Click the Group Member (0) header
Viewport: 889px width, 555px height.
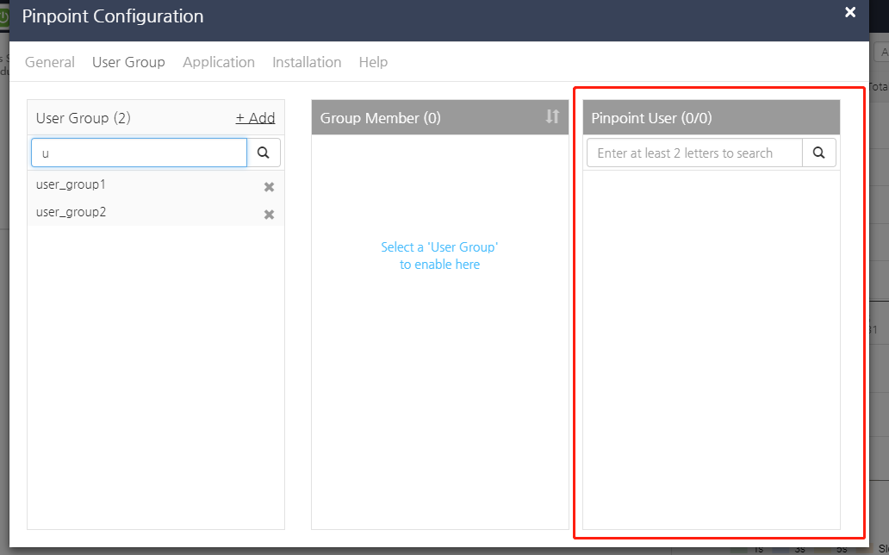click(x=381, y=118)
